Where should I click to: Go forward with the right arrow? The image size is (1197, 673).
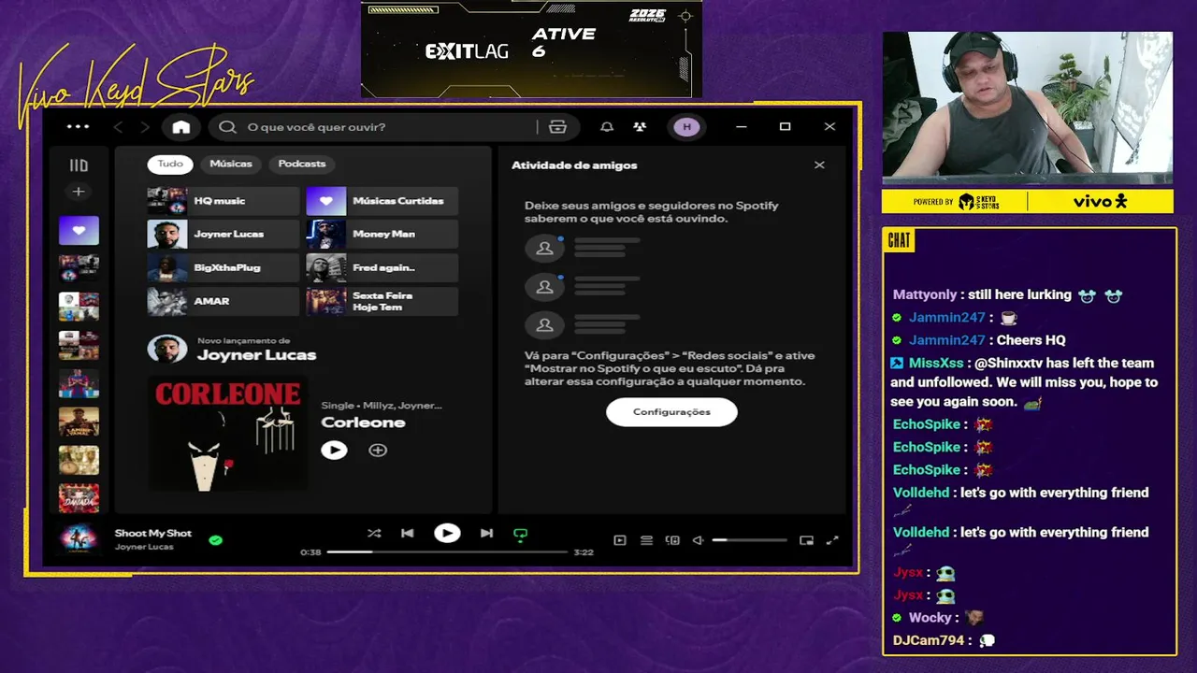144,127
